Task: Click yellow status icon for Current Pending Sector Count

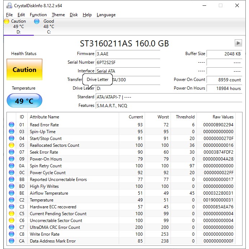Action: click(x=12, y=214)
